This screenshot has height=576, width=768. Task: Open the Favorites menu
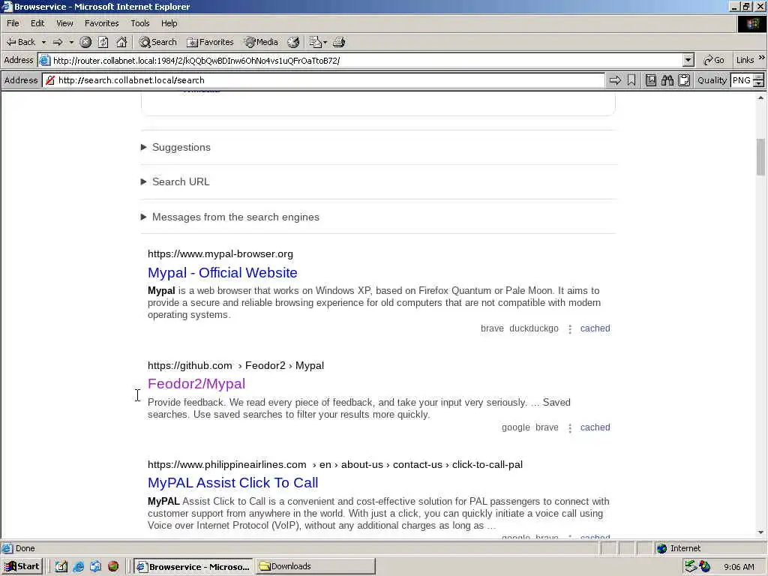coord(102,23)
